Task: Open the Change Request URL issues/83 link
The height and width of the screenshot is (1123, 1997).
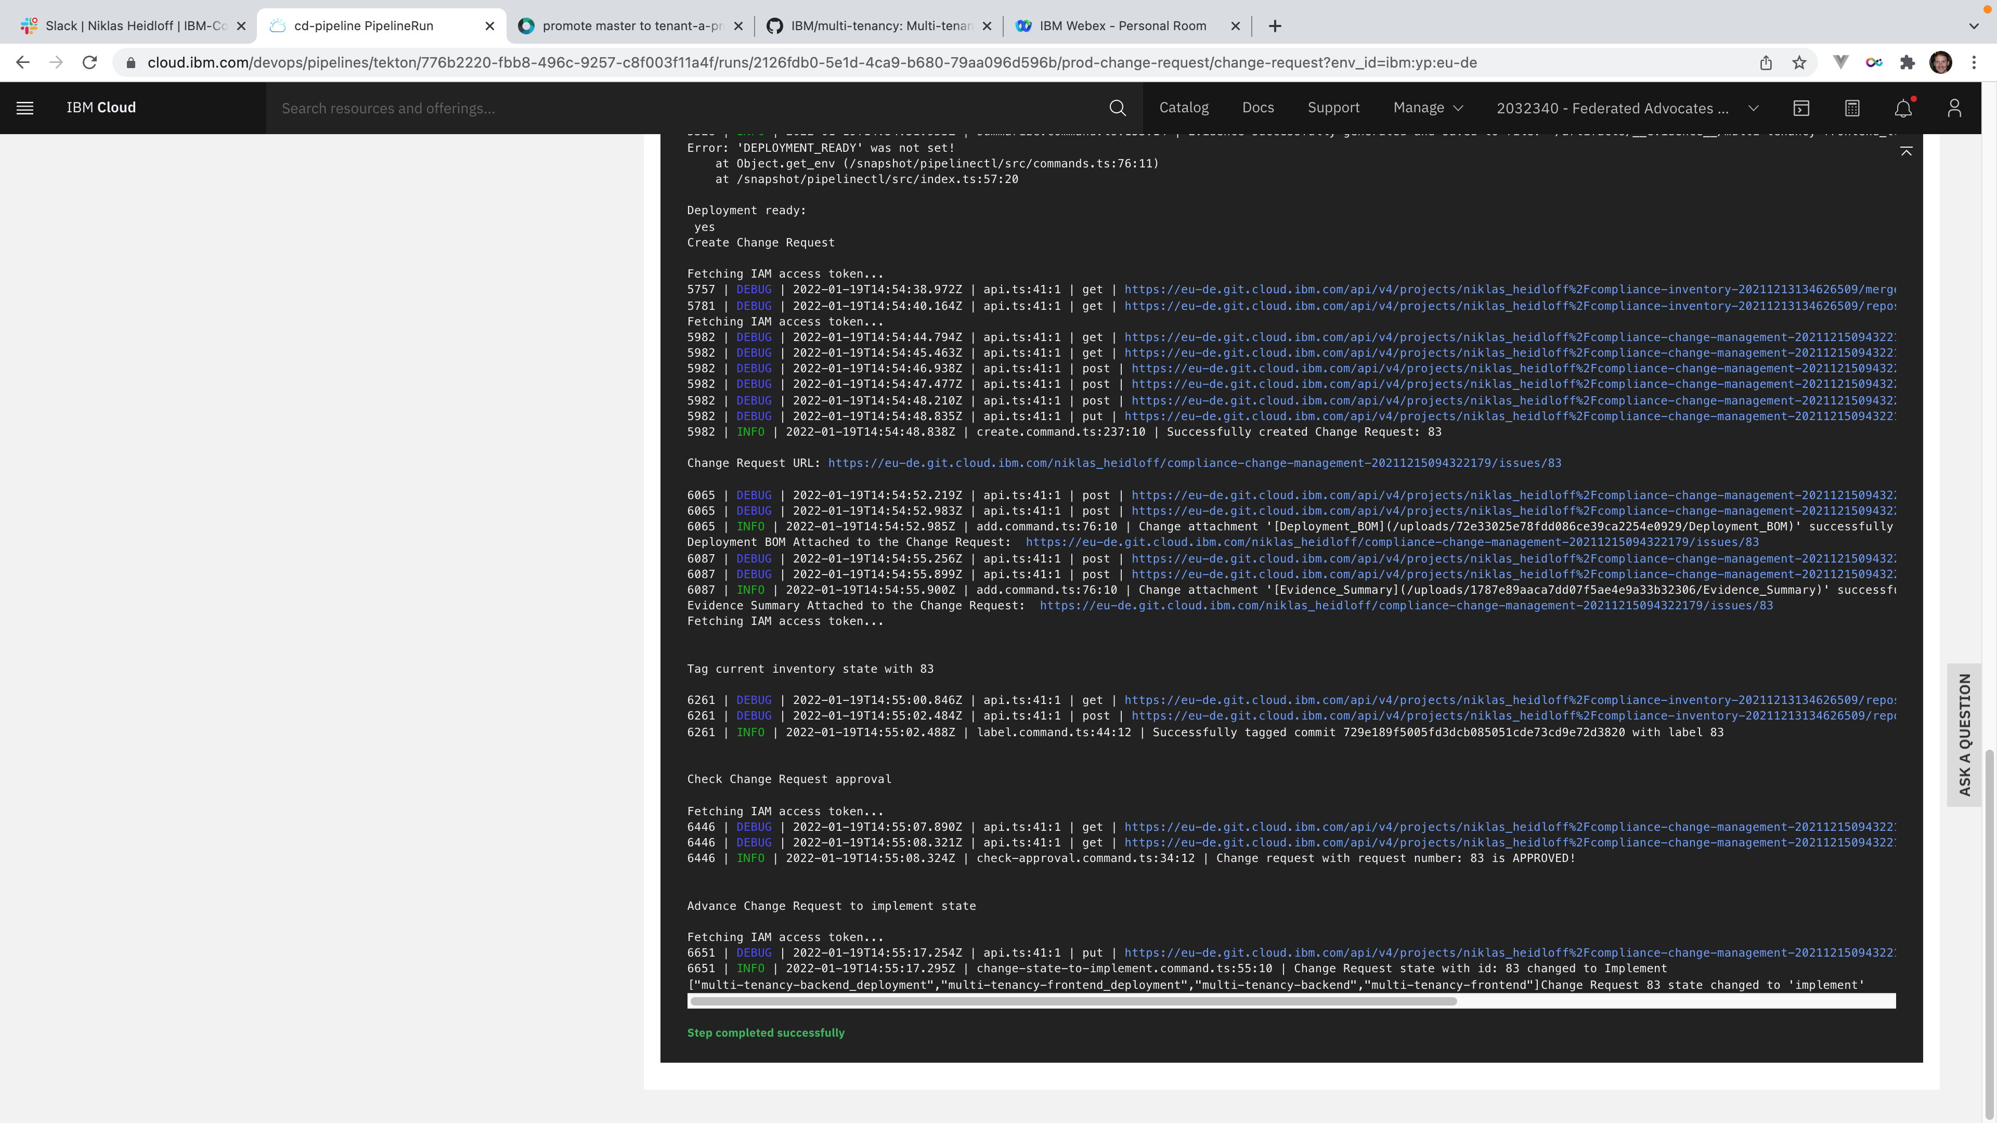Action: click(1194, 463)
